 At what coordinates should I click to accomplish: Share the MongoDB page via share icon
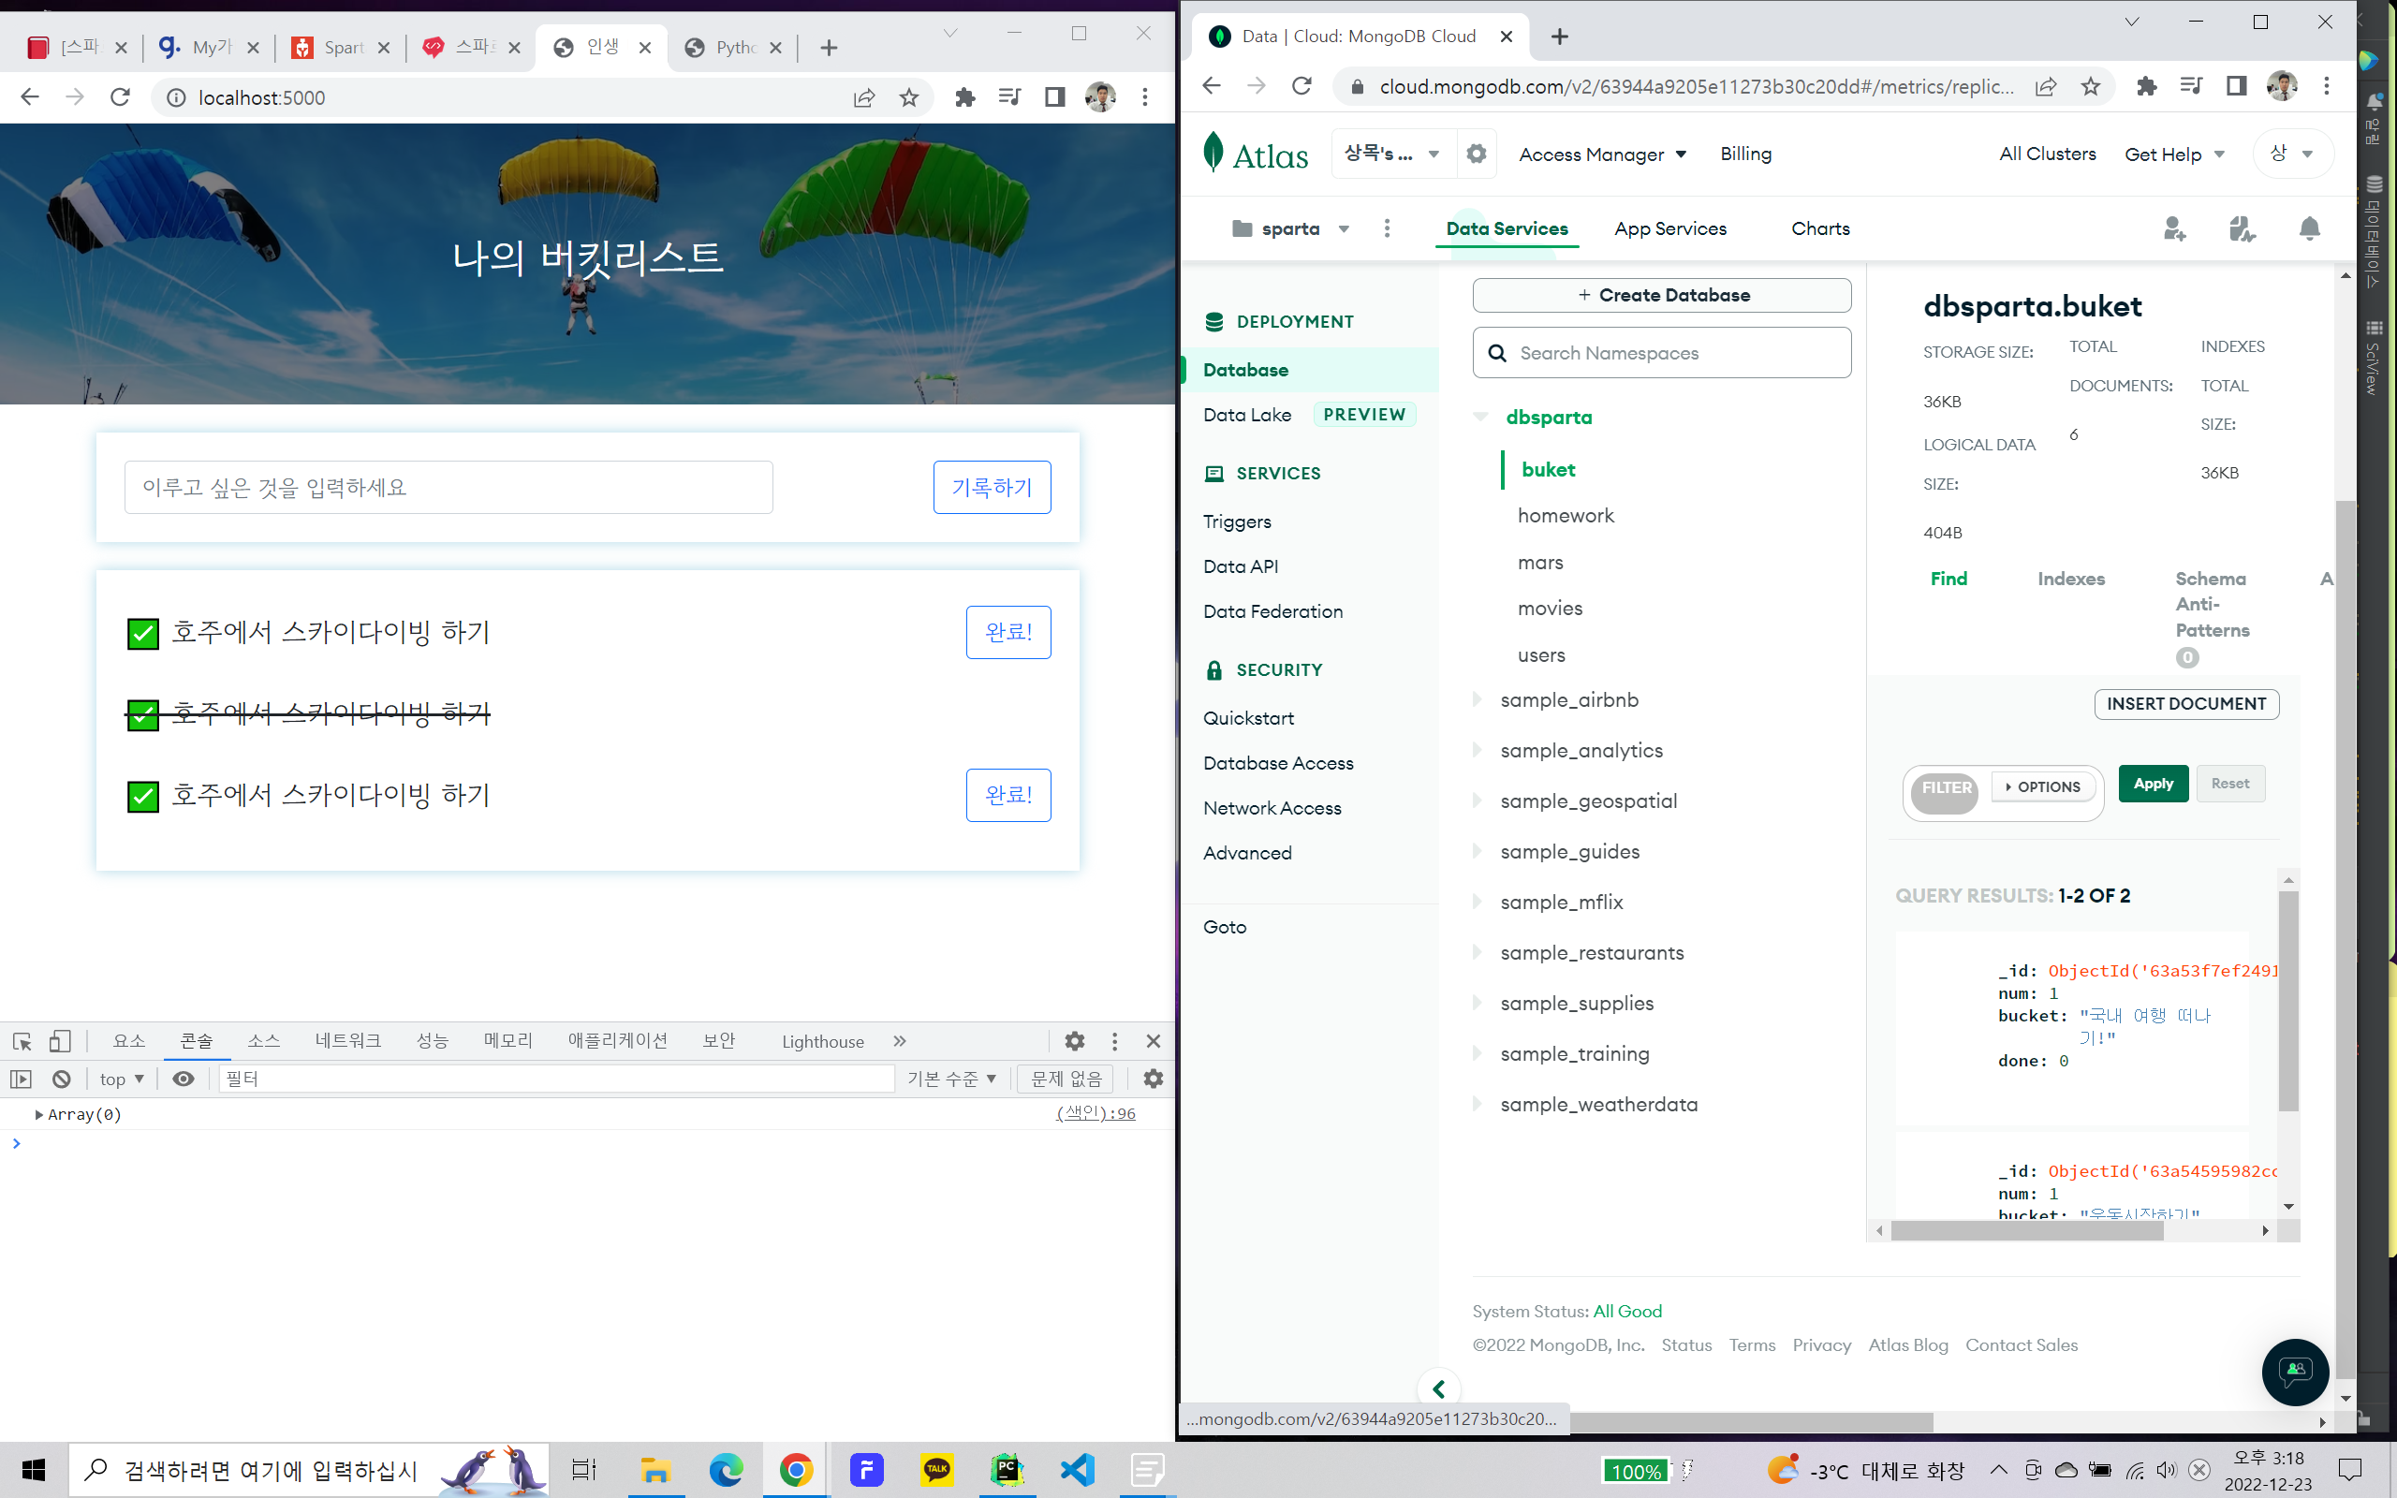click(x=2045, y=86)
